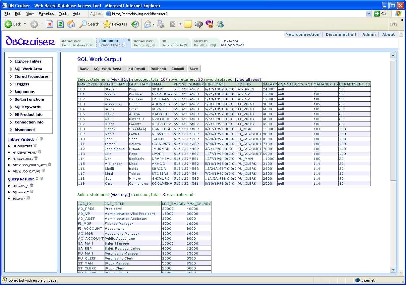Expand the Back button history dropdown

point(25,24)
